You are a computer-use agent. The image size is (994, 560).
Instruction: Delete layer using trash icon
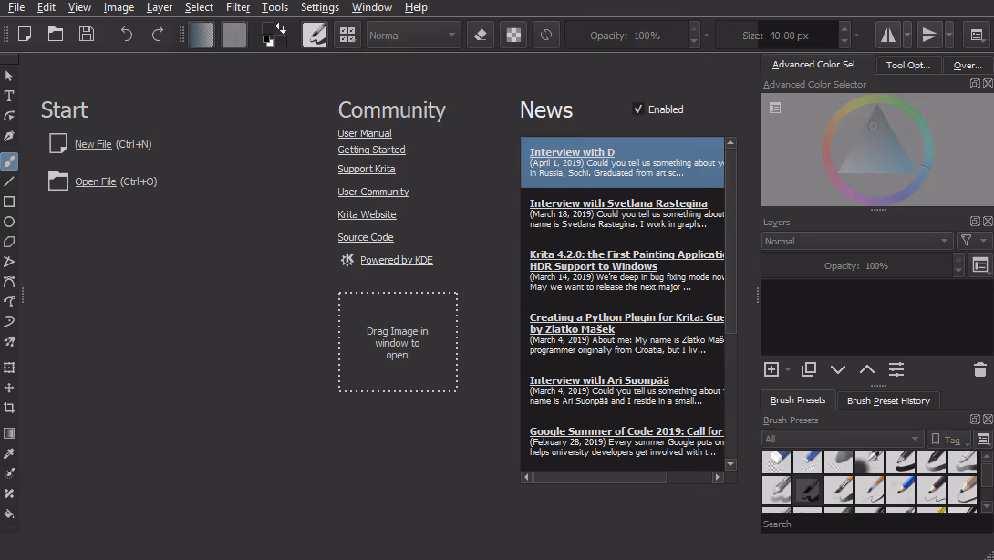click(980, 369)
